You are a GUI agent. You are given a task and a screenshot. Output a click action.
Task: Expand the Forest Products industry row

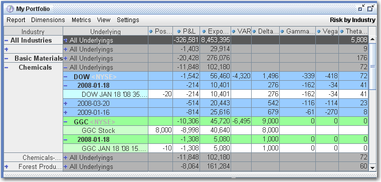point(7,166)
